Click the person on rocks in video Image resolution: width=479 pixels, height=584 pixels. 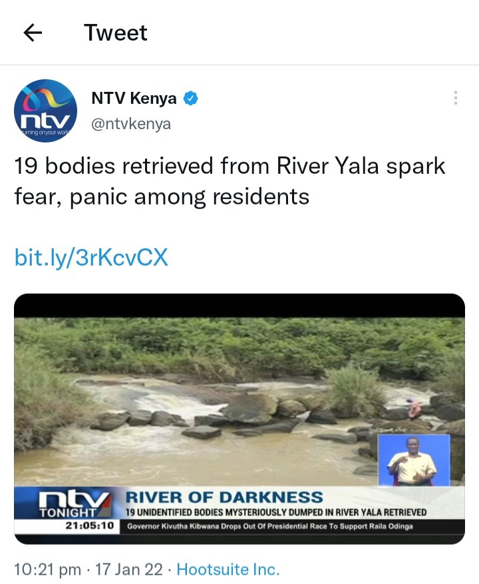[x=414, y=409]
